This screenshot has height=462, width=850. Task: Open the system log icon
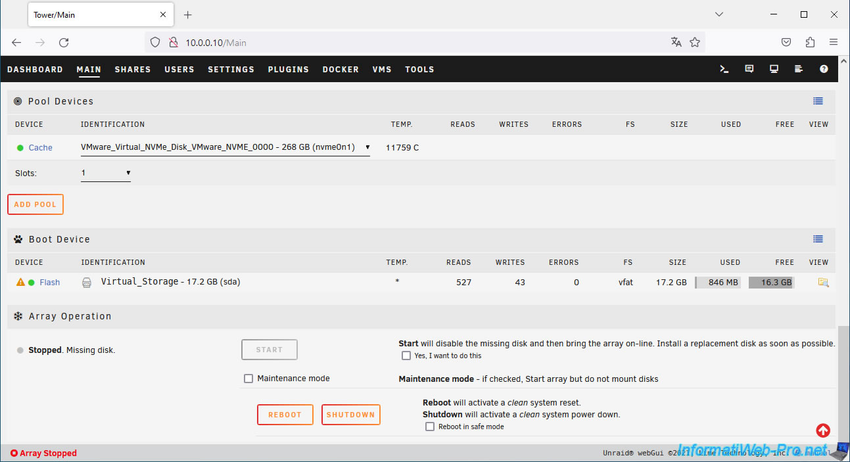[799, 69]
